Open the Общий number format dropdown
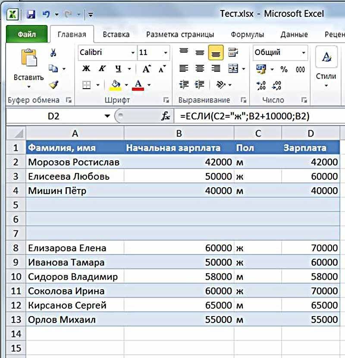345x358 pixels. click(304, 53)
